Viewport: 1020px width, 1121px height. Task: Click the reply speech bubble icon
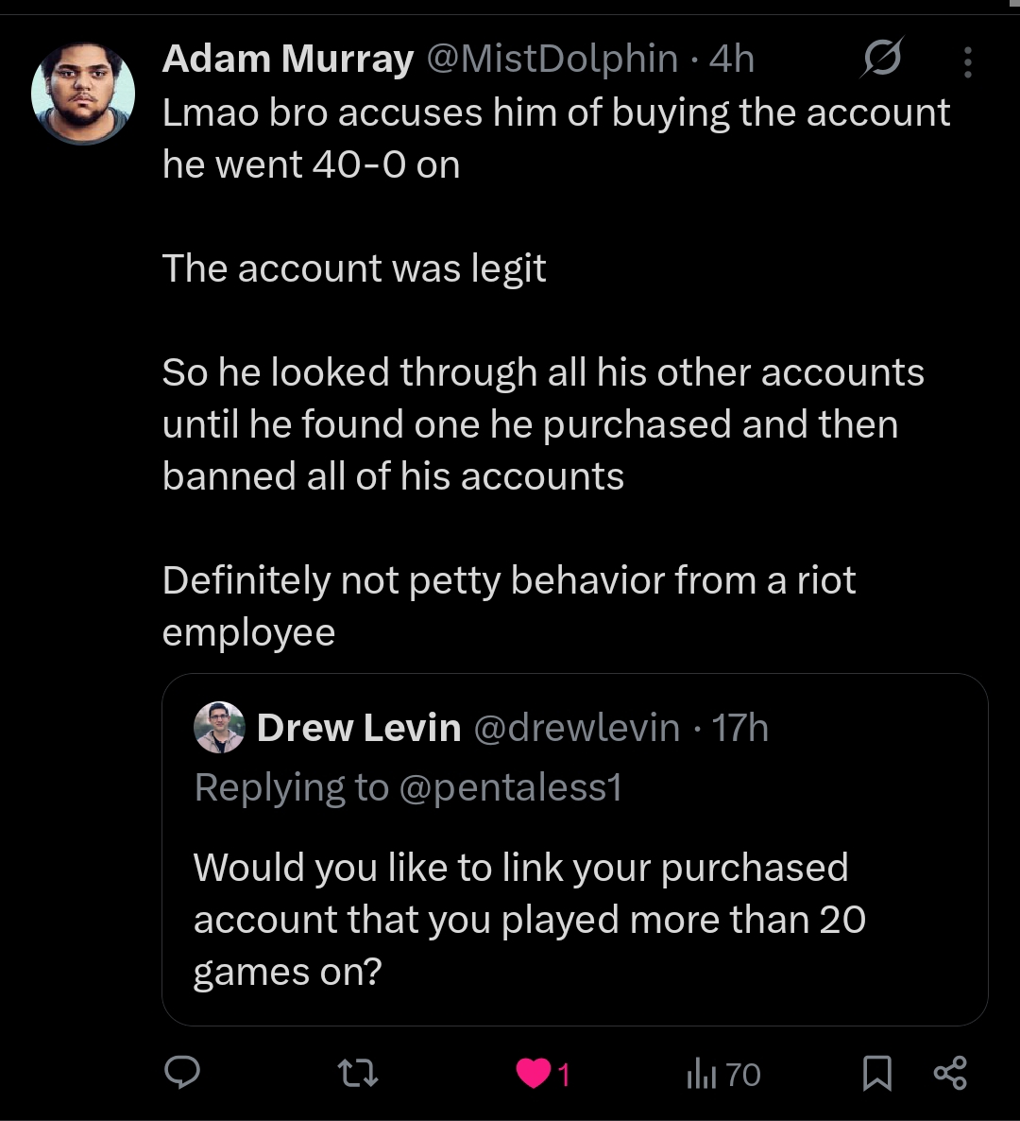tap(182, 1073)
